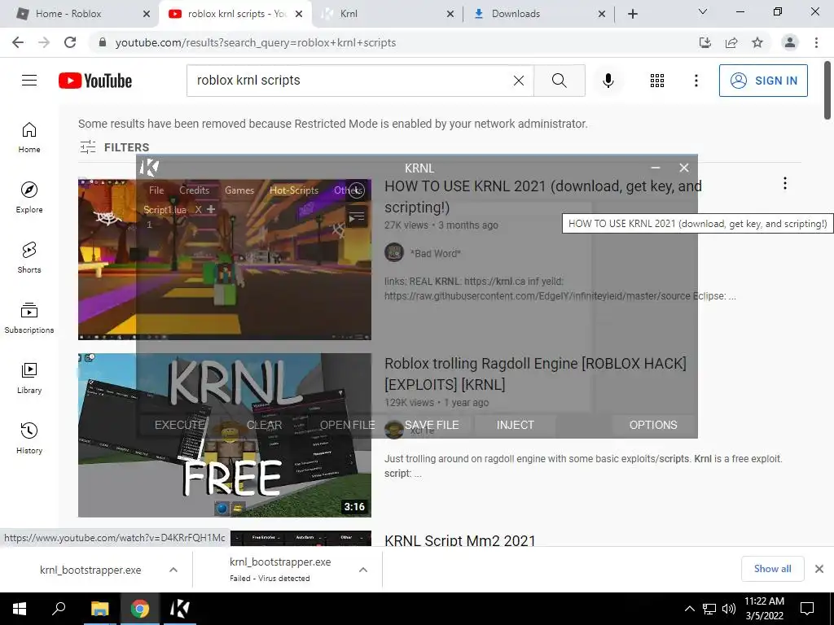Open more options for HOW TO USE KRNL video
The image size is (834, 625).
(x=785, y=183)
